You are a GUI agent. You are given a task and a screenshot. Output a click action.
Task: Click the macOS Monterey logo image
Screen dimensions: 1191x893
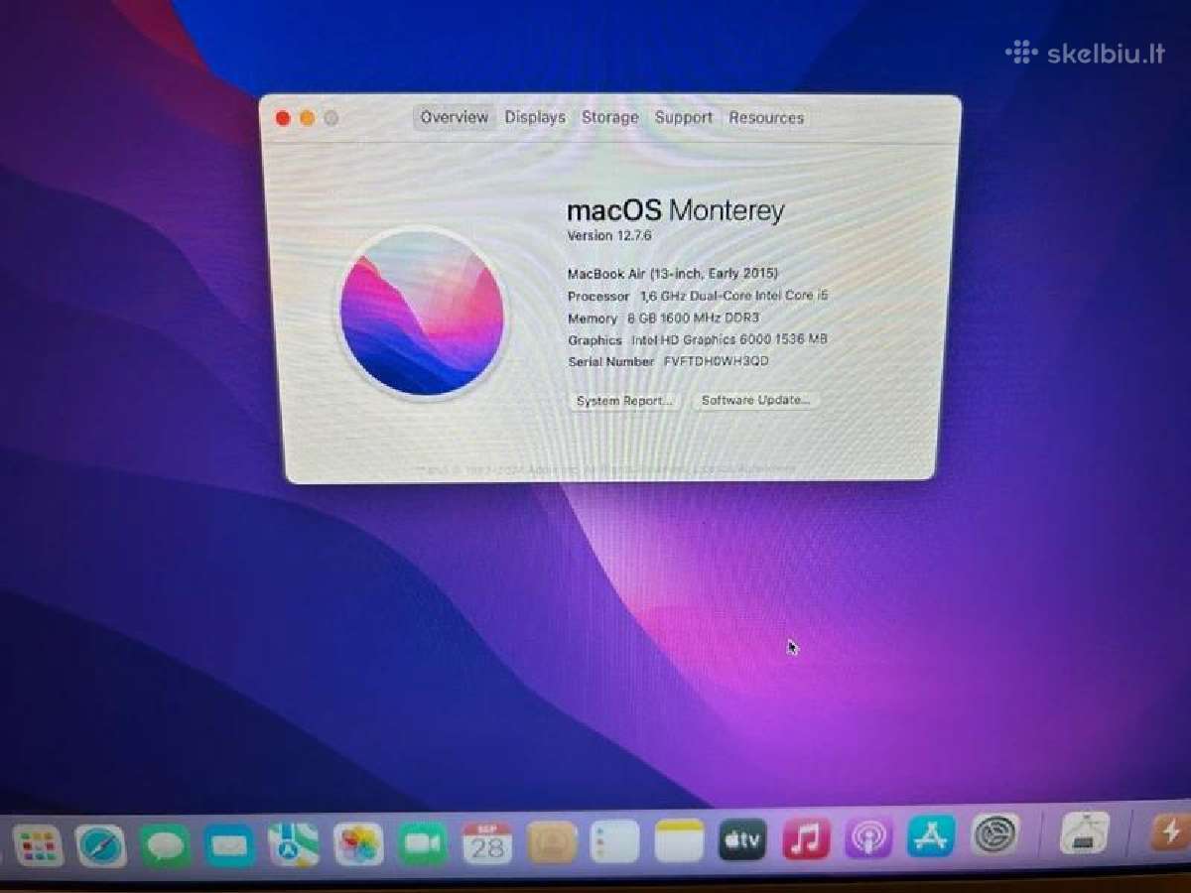[422, 314]
